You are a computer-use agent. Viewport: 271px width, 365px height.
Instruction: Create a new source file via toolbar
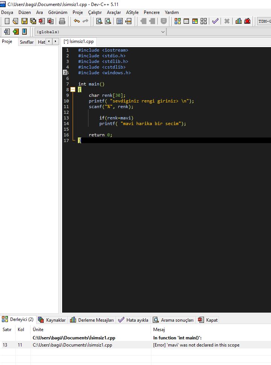[7, 21]
